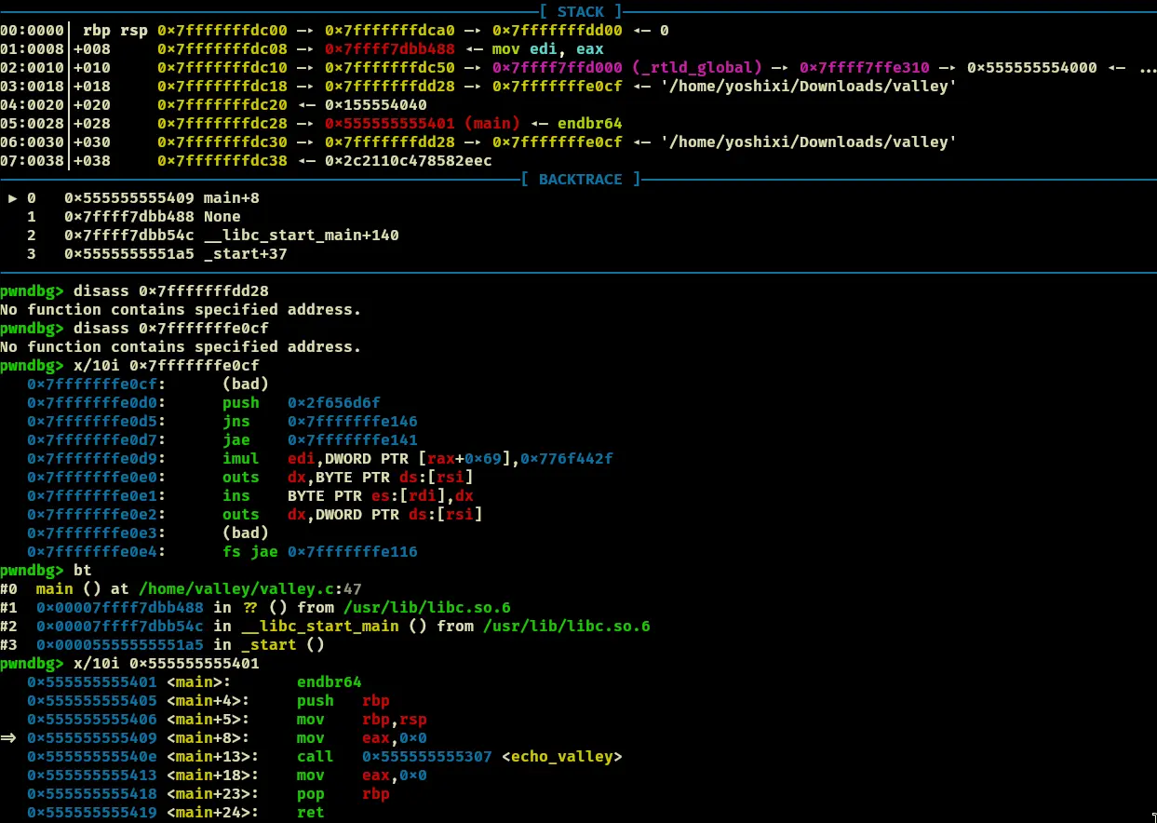The height and width of the screenshot is (823, 1157).
Task: Click the echo_valley symbol in the call instruction
Action: 561,756
